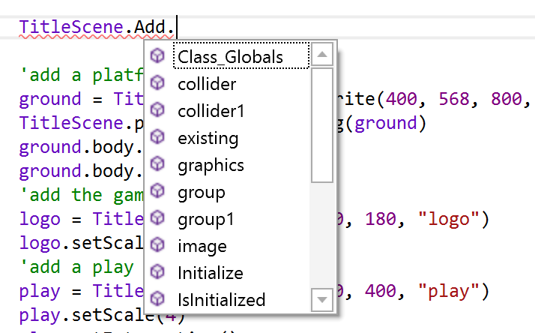This screenshot has height=333, width=535.
Task: Click the cube icon next to IsInitialized
Action: 157,300
